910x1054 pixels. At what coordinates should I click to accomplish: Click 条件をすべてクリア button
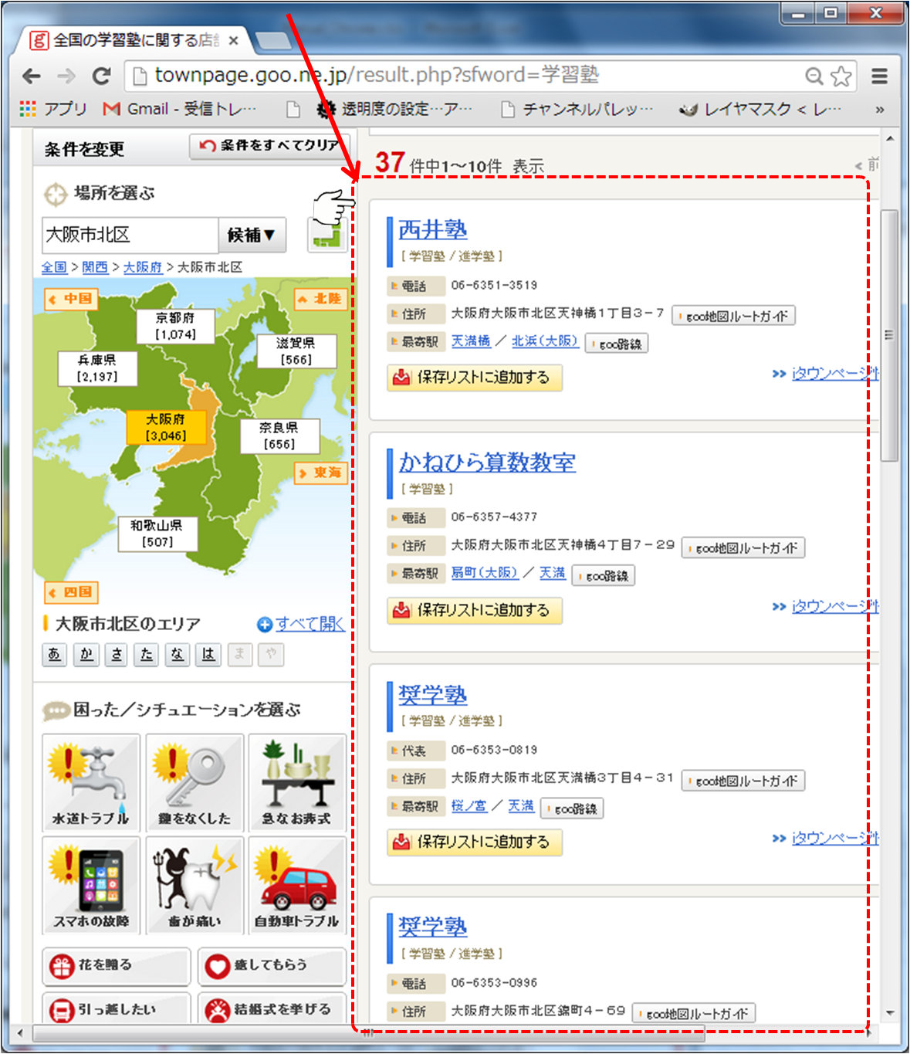tap(269, 145)
